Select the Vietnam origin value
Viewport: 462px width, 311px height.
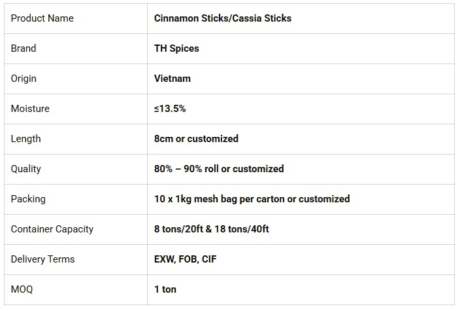(x=173, y=79)
